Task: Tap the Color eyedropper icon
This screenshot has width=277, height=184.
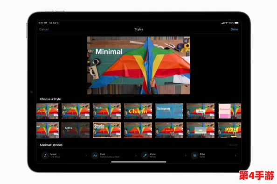Action: (x=145, y=156)
